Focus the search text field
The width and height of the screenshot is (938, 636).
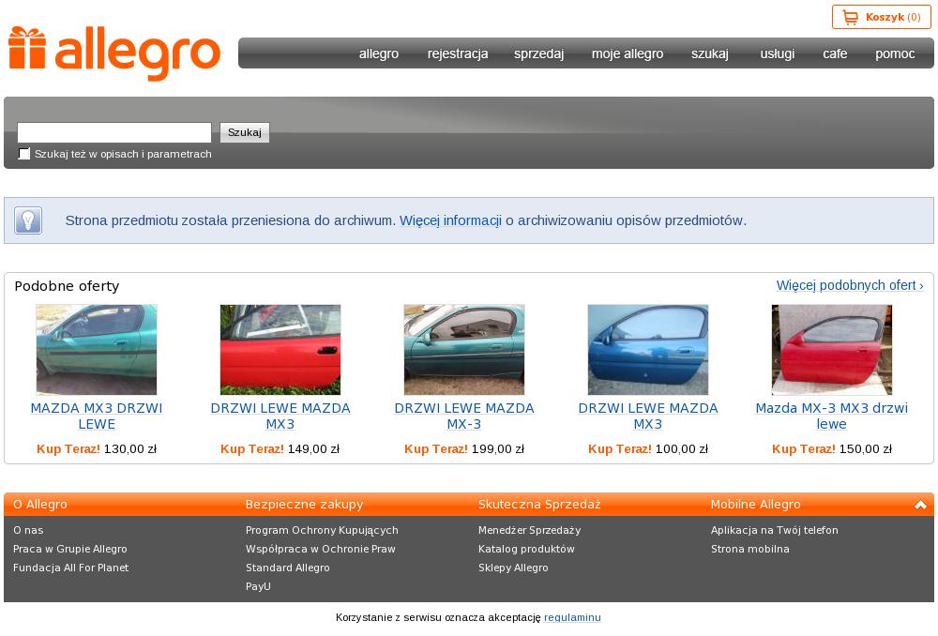[x=114, y=132]
